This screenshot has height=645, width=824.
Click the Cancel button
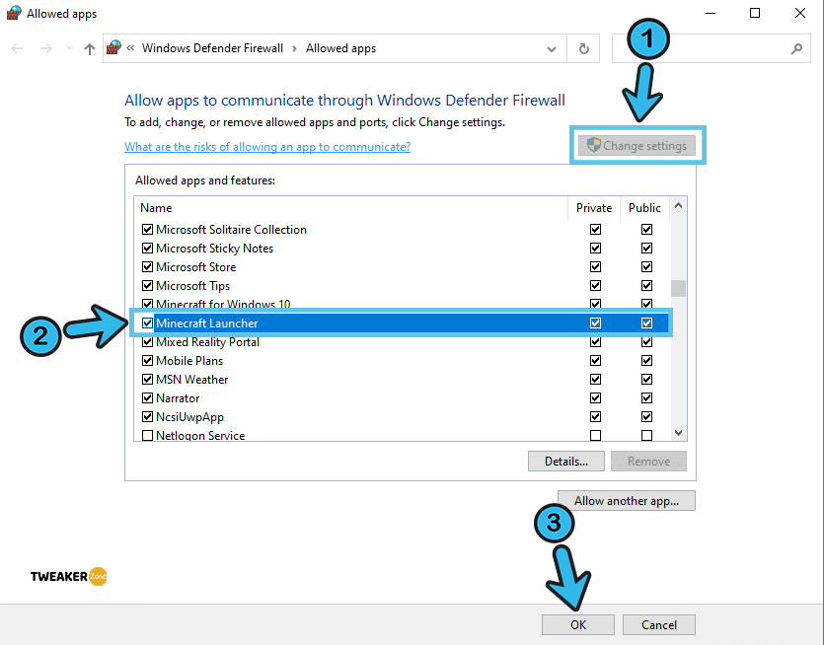click(659, 624)
